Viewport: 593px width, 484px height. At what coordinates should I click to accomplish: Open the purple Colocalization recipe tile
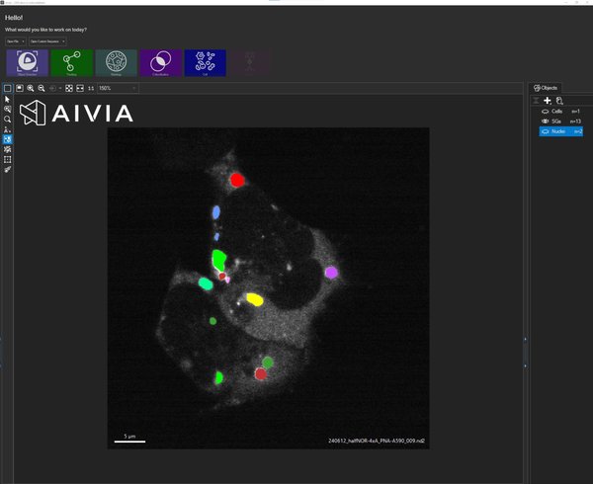point(161,63)
